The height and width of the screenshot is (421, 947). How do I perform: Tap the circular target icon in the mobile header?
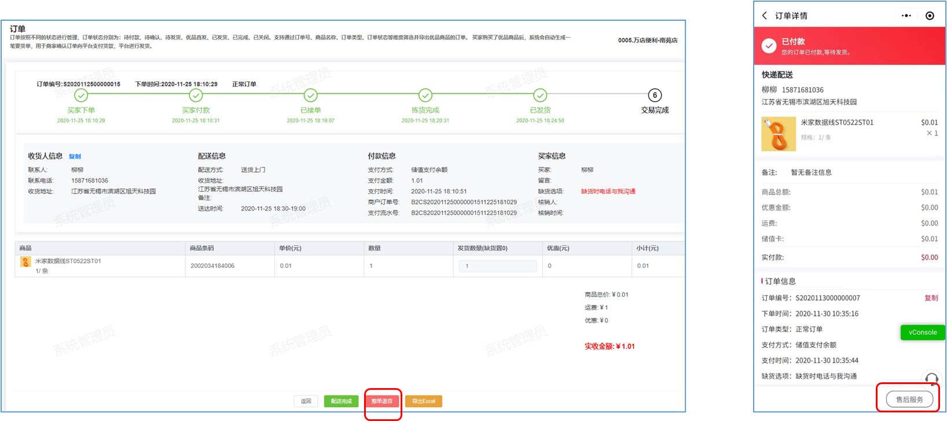(930, 16)
